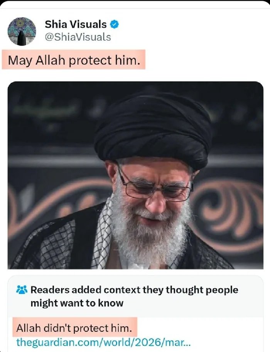
Task: Open the Shia Visuals profile avatar
Action: point(22,31)
